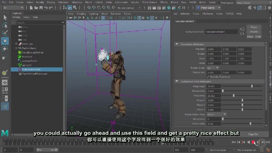Click the Hide button
Viewport: 272px width, 153px height.
pyautogui.click(x=258, y=36)
